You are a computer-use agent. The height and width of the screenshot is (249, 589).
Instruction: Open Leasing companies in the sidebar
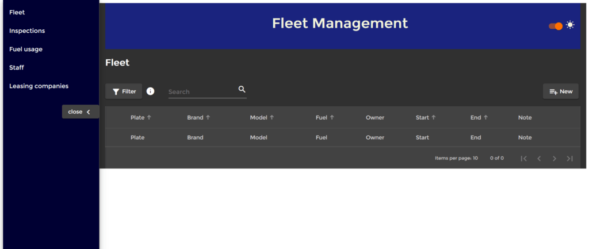(39, 86)
